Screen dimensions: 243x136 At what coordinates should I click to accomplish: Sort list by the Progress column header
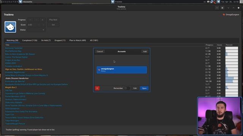[209, 45]
